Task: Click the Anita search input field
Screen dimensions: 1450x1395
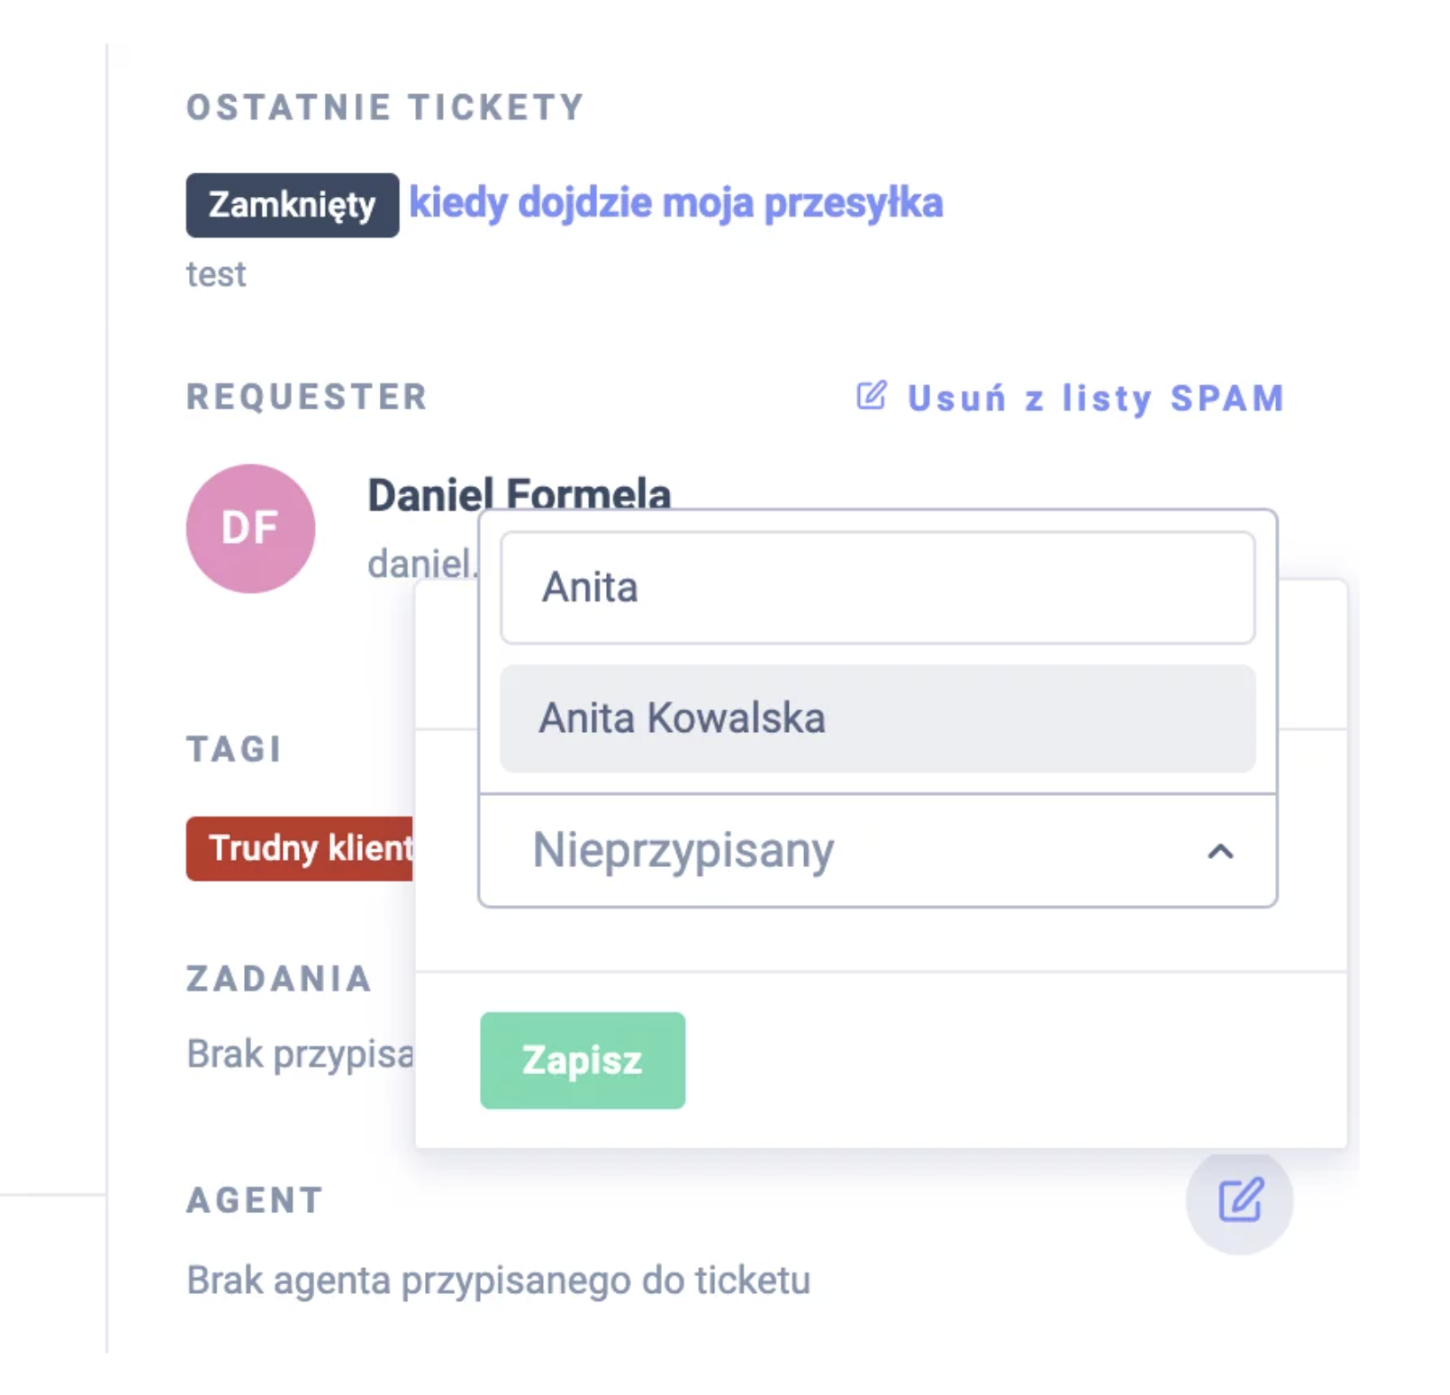Action: click(x=879, y=587)
